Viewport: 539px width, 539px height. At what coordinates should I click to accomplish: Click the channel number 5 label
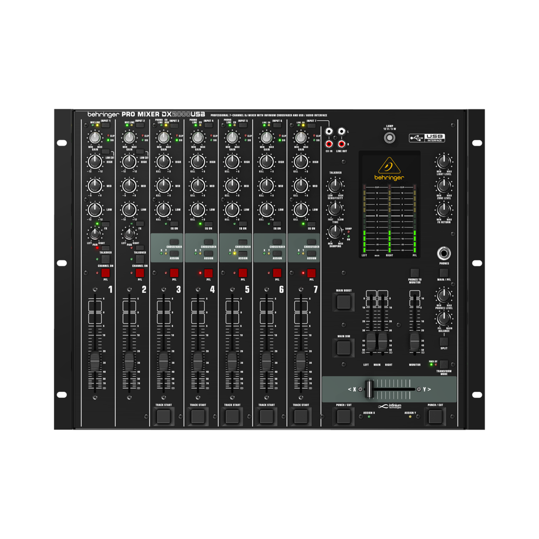click(247, 290)
